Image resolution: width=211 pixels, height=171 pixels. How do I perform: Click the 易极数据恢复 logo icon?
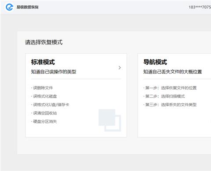pos(9,7)
